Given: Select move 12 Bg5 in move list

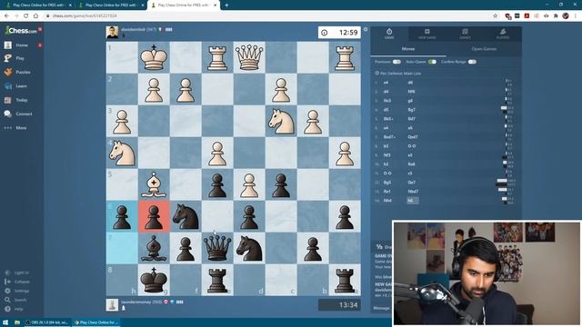Looking at the screenshot, I should [x=387, y=183].
